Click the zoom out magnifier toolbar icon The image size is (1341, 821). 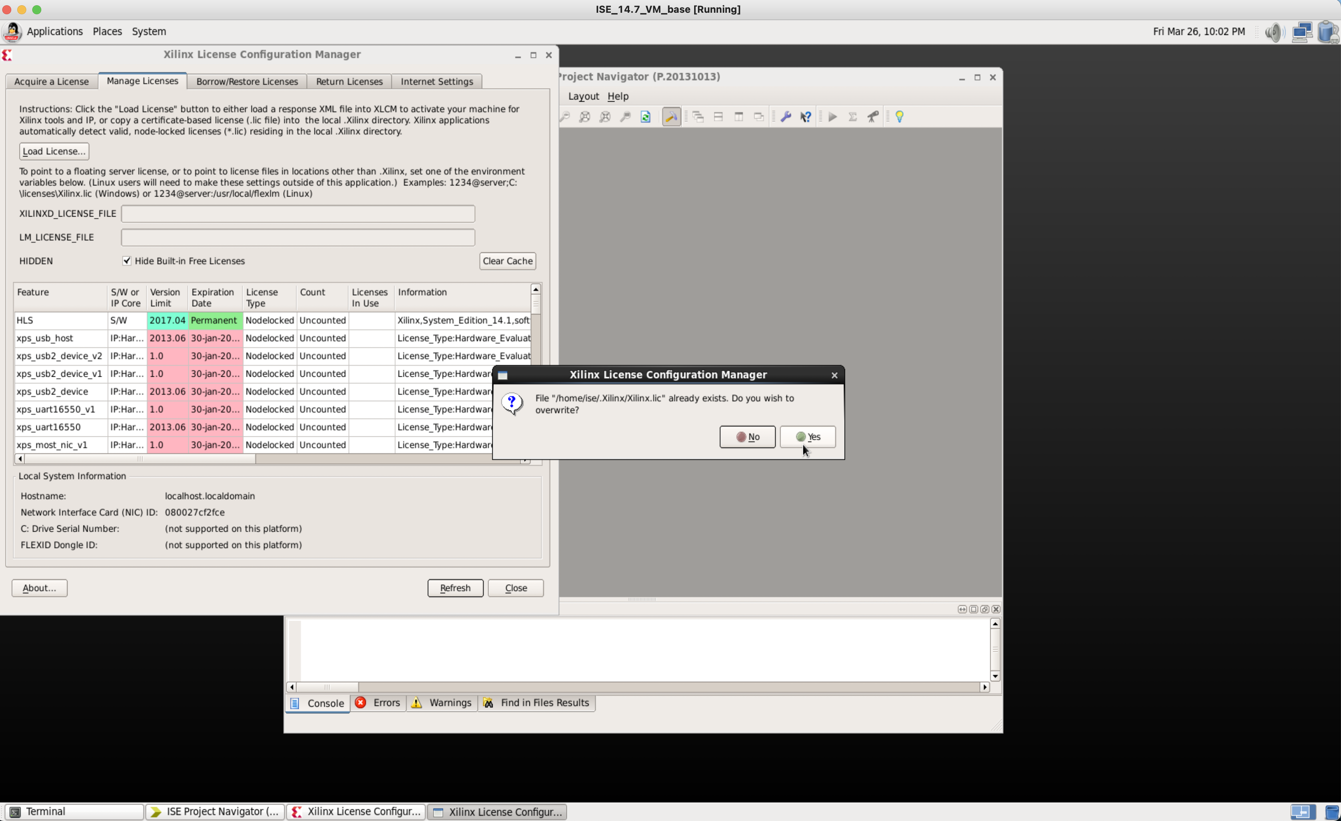click(565, 116)
